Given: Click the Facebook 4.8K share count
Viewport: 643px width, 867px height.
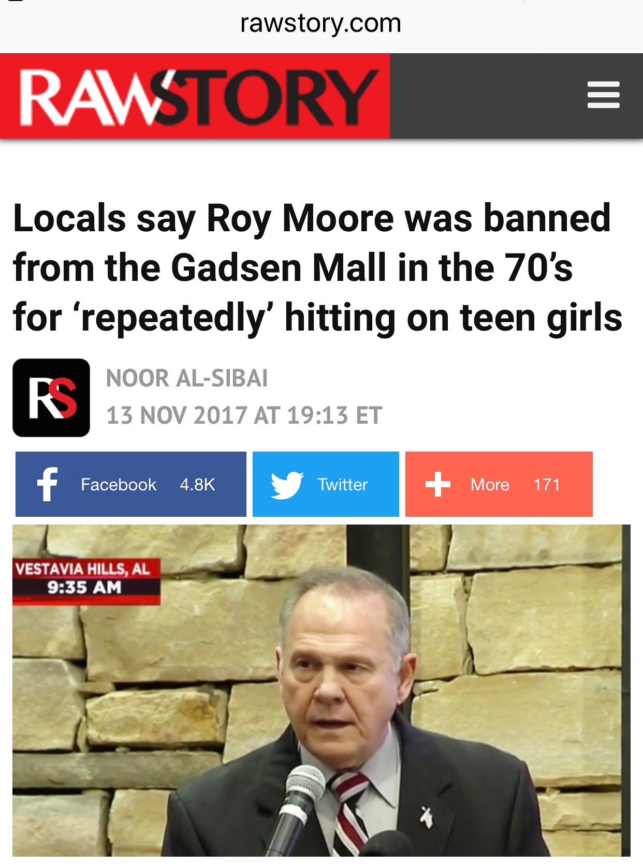Looking at the screenshot, I should [197, 485].
